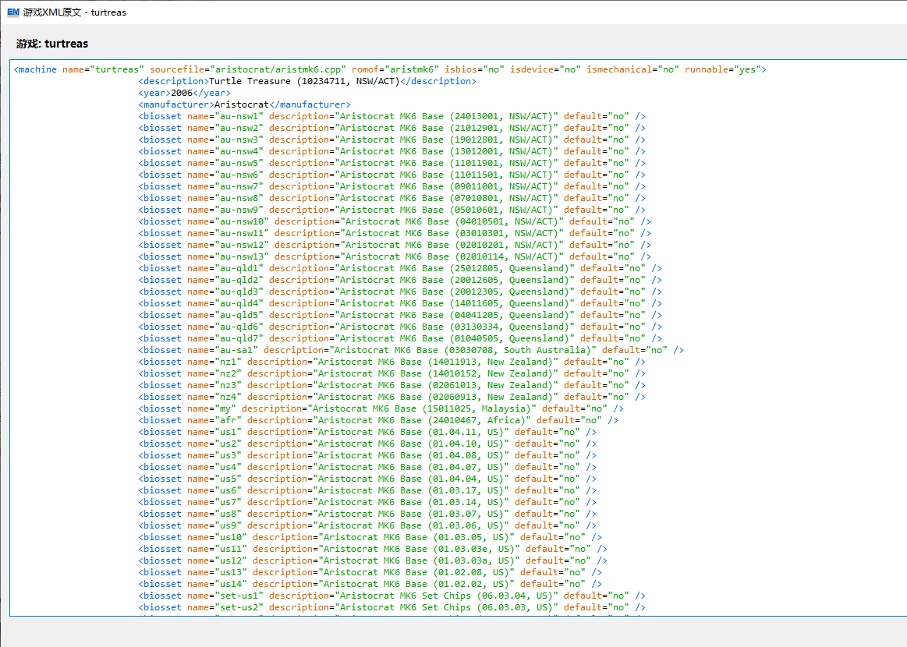Click the manufacturer line showing Aristocrat
This screenshot has height=647, width=907.
pyautogui.click(x=245, y=104)
